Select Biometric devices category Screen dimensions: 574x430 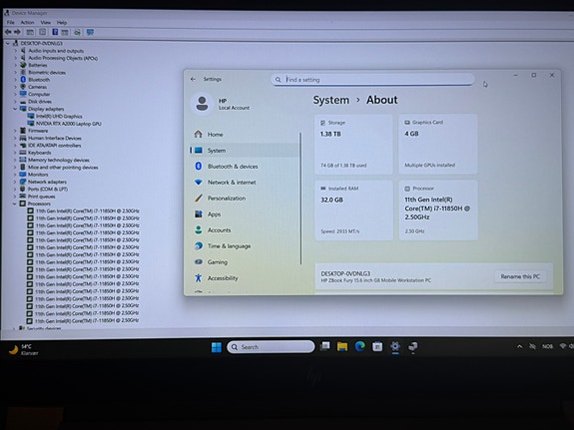click(x=47, y=73)
